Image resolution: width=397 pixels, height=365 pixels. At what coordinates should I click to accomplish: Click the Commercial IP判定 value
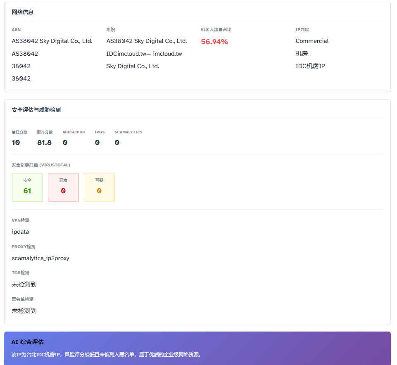tap(312, 41)
